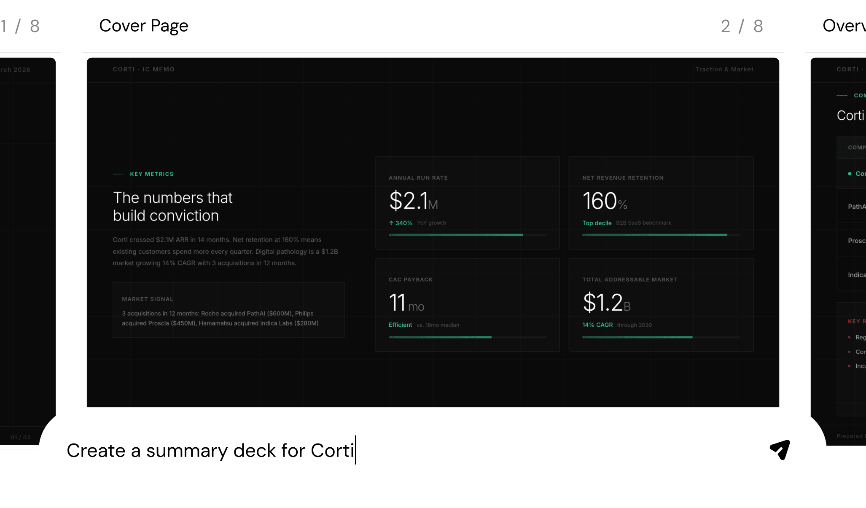866x508 pixels.
Task: Click the paper plane send icon
Action: [780, 449]
